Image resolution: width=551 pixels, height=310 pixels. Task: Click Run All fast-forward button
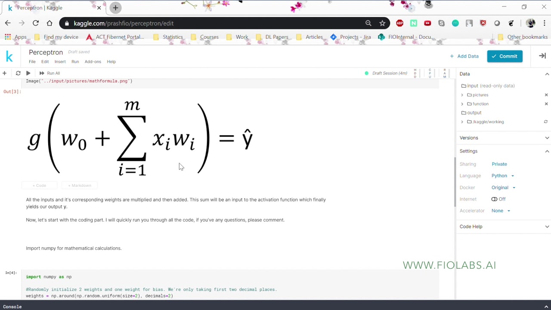tap(50, 73)
